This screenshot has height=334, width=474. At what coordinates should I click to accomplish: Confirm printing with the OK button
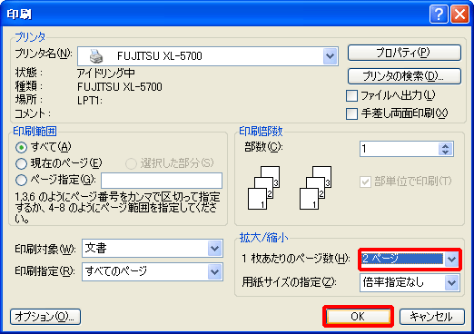(358, 317)
